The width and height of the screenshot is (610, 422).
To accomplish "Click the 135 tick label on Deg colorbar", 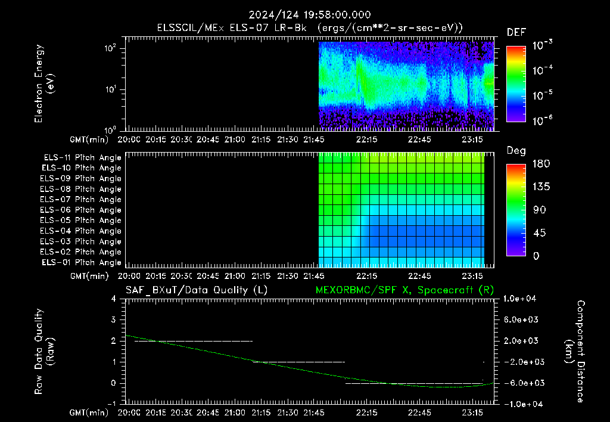I will click(x=541, y=187).
